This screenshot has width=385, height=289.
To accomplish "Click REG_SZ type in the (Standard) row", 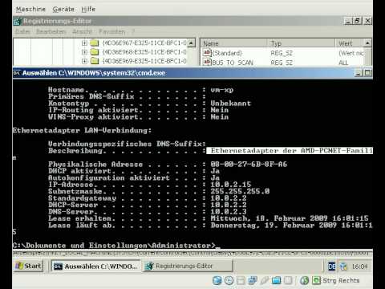I will point(282,53).
